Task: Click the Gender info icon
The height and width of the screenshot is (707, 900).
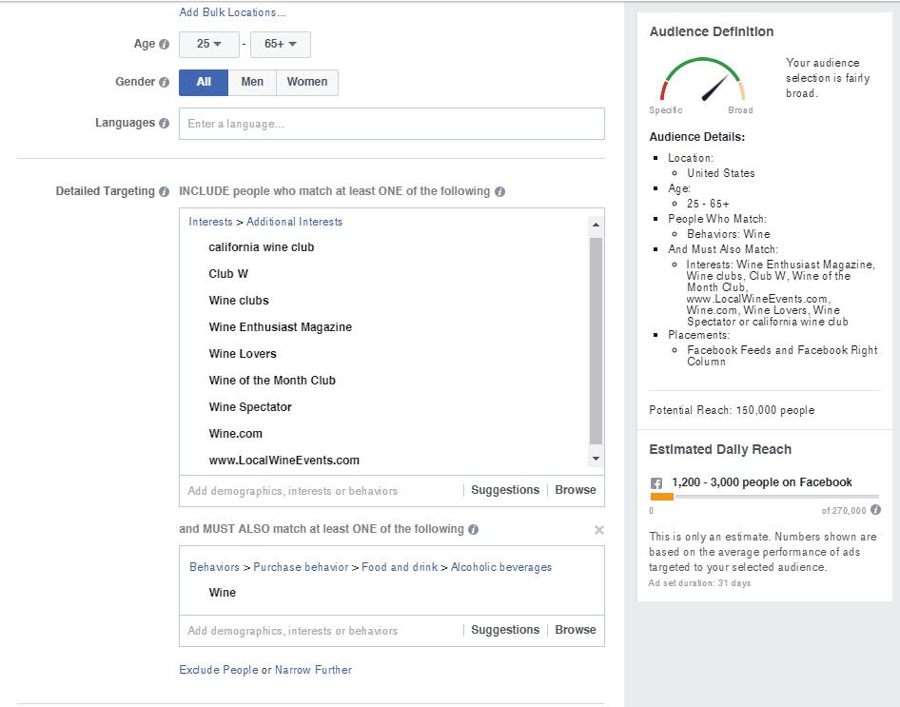Action: click(164, 82)
